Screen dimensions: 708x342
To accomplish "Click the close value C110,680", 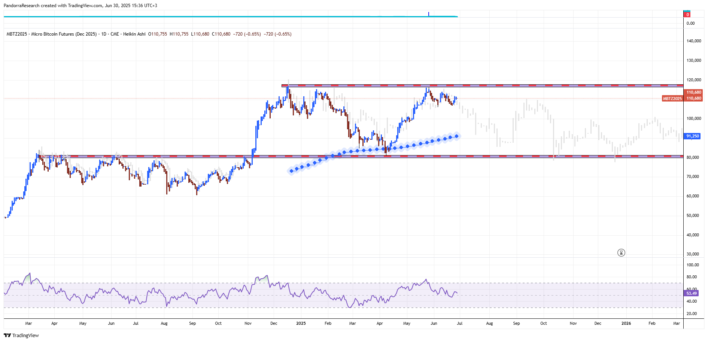I will (x=221, y=34).
